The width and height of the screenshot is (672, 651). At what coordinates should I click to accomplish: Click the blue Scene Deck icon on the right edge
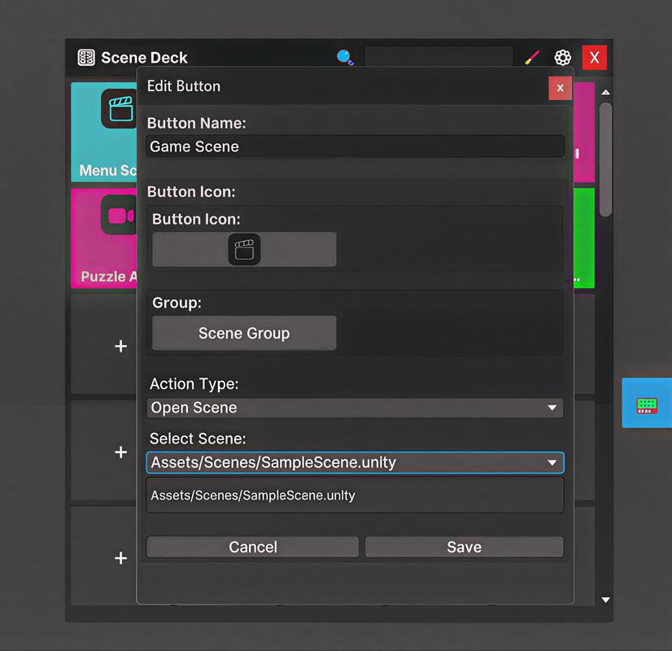[646, 402]
